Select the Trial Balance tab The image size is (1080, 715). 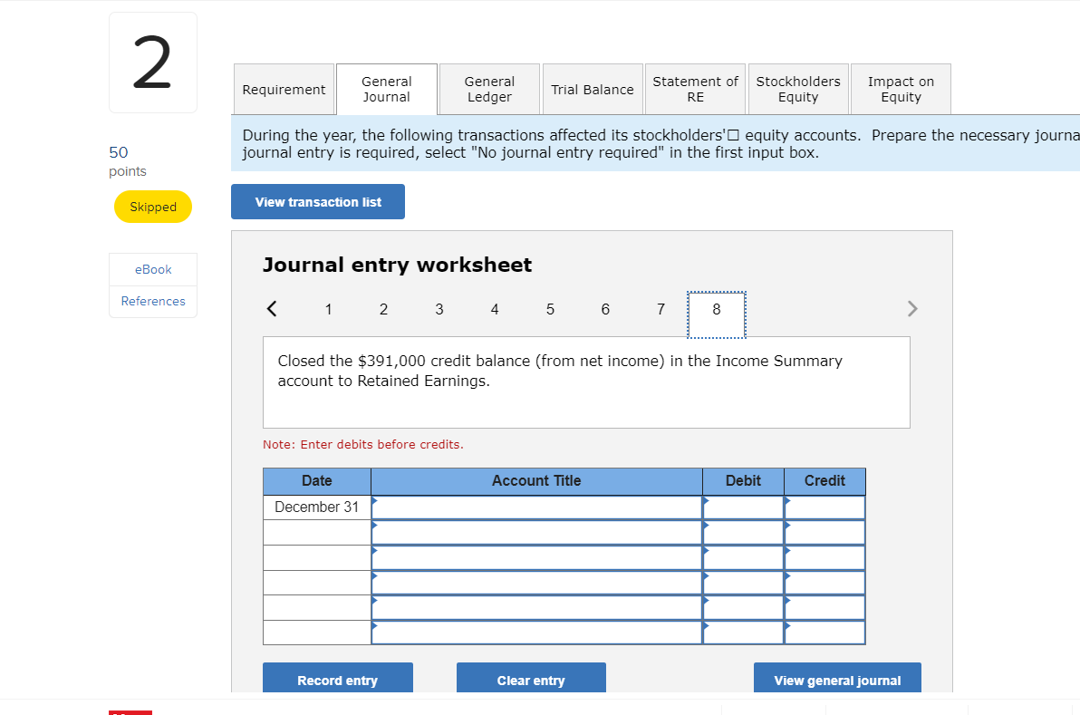pos(593,89)
